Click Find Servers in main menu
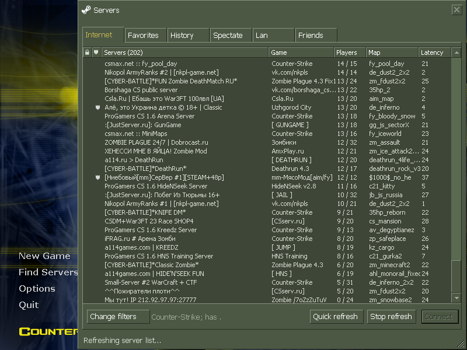The width and height of the screenshot is (467, 350). pyautogui.click(x=48, y=272)
